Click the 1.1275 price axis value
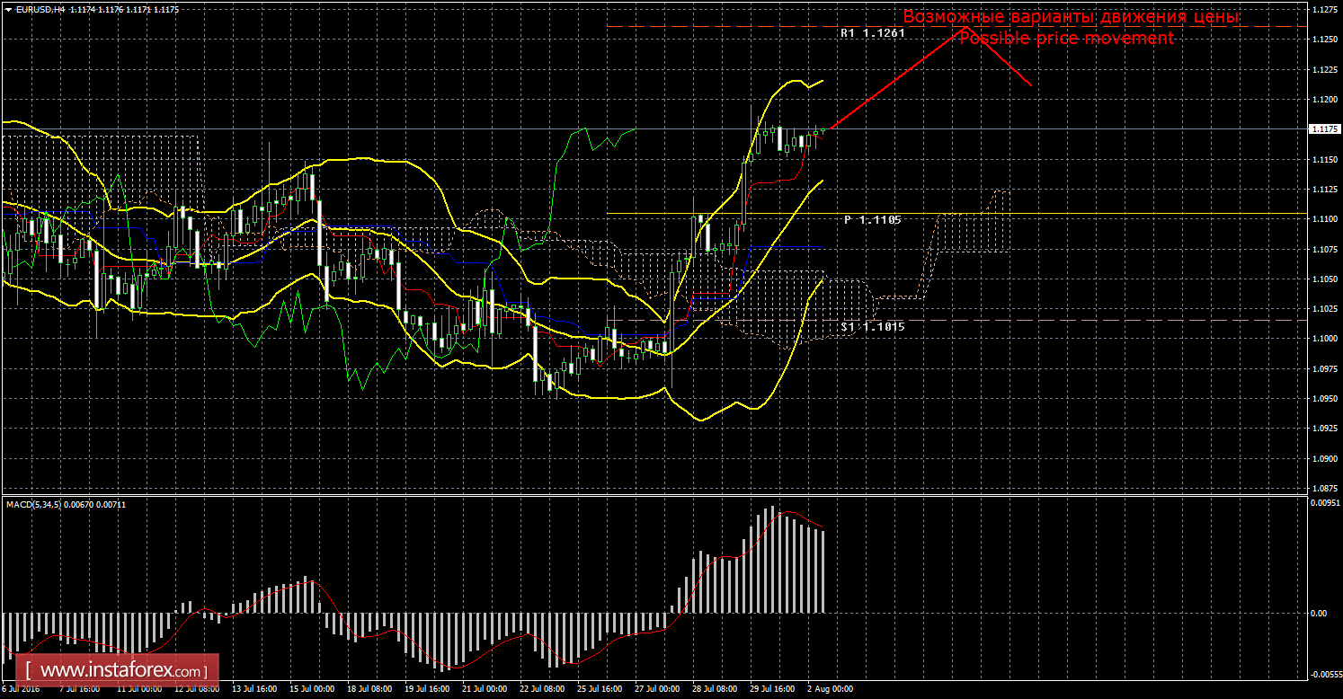1343x699 pixels. pos(1325,10)
